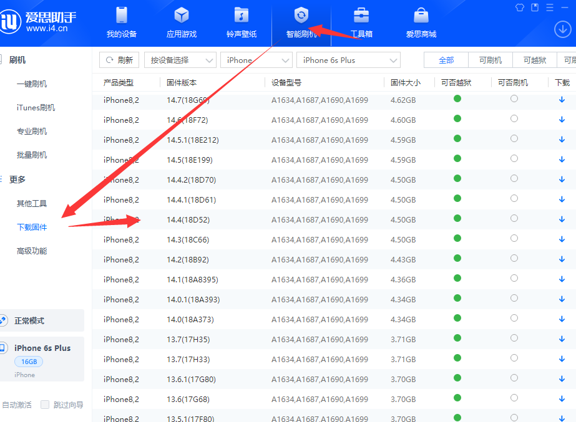Download firmware 14.5.1(18E212)
The image size is (576, 422).
tap(562, 140)
